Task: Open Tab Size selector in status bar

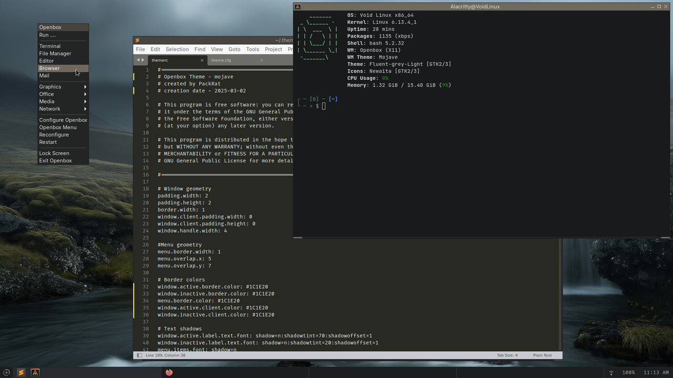Action: point(507,355)
